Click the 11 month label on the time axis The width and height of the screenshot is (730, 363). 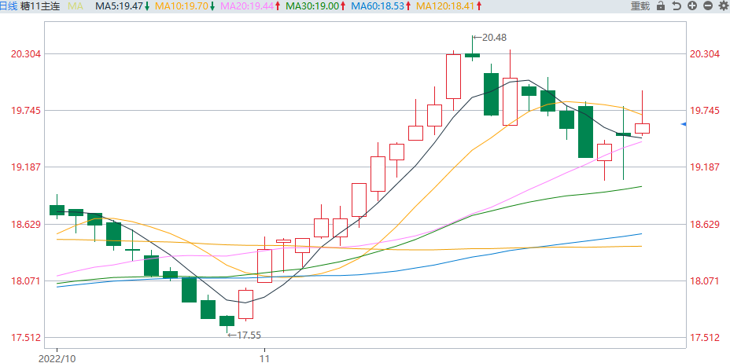tap(265, 356)
